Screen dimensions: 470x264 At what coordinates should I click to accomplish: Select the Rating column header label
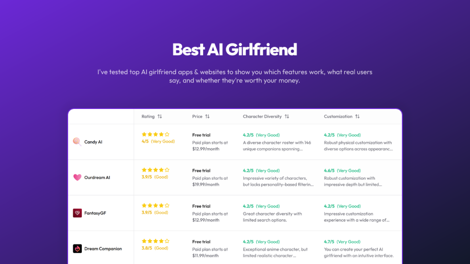tap(148, 117)
